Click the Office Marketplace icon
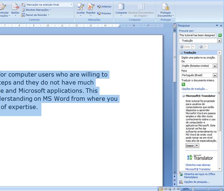The height and width of the screenshot is (191, 224). (x=181, y=174)
